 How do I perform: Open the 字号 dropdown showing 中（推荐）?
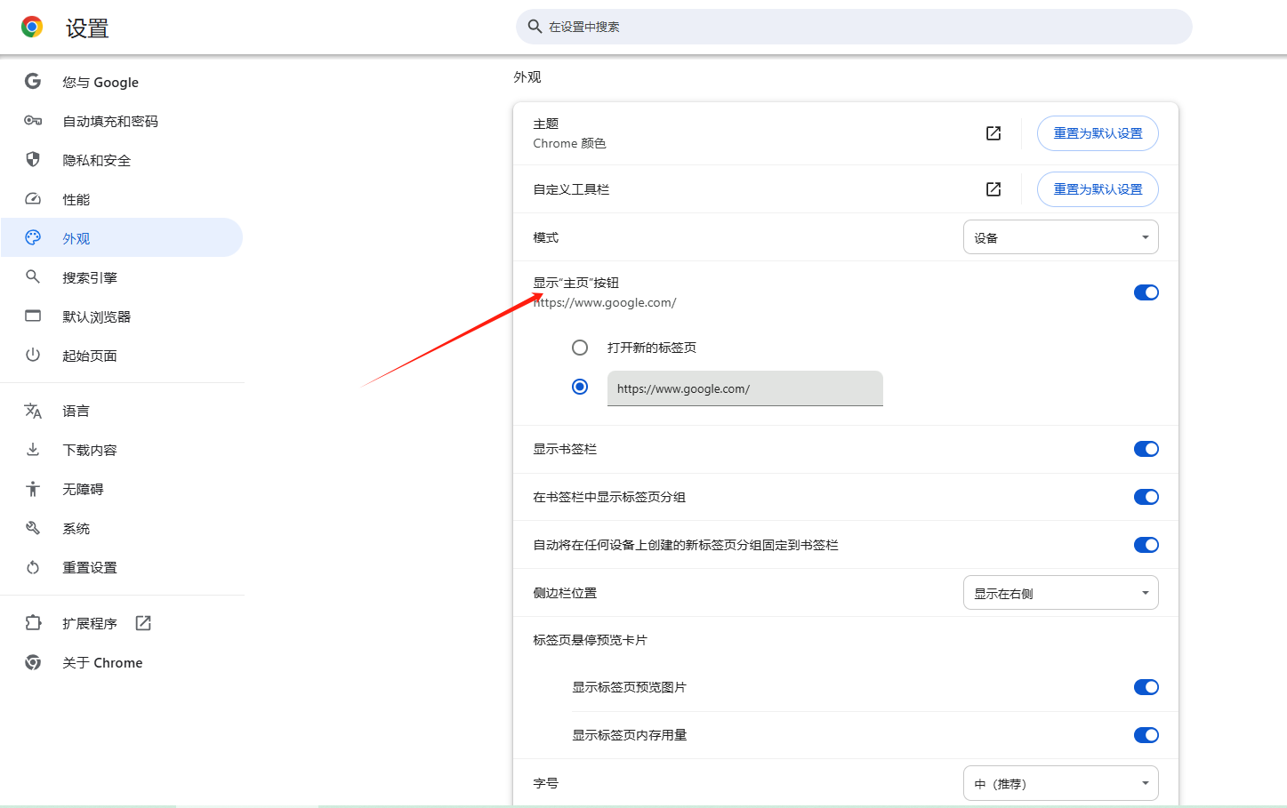(1060, 783)
